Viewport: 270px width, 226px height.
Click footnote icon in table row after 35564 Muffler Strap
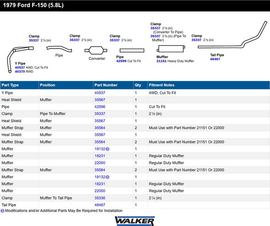coord(107,149)
